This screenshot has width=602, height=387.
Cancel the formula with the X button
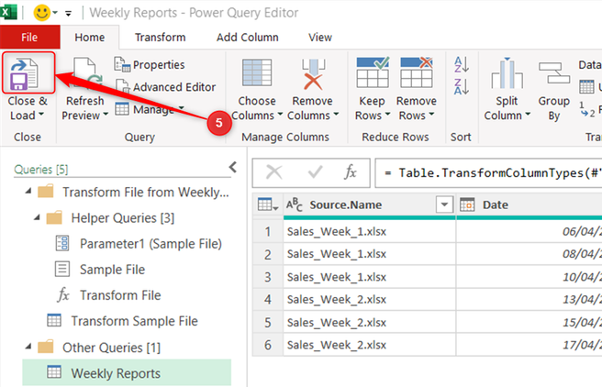[x=274, y=172]
